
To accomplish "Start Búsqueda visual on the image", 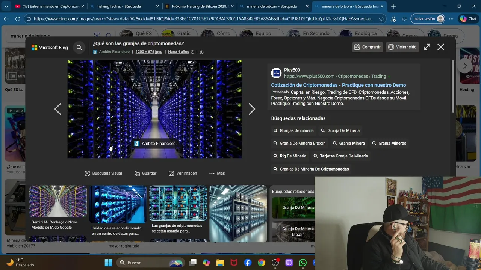I will coord(103,173).
